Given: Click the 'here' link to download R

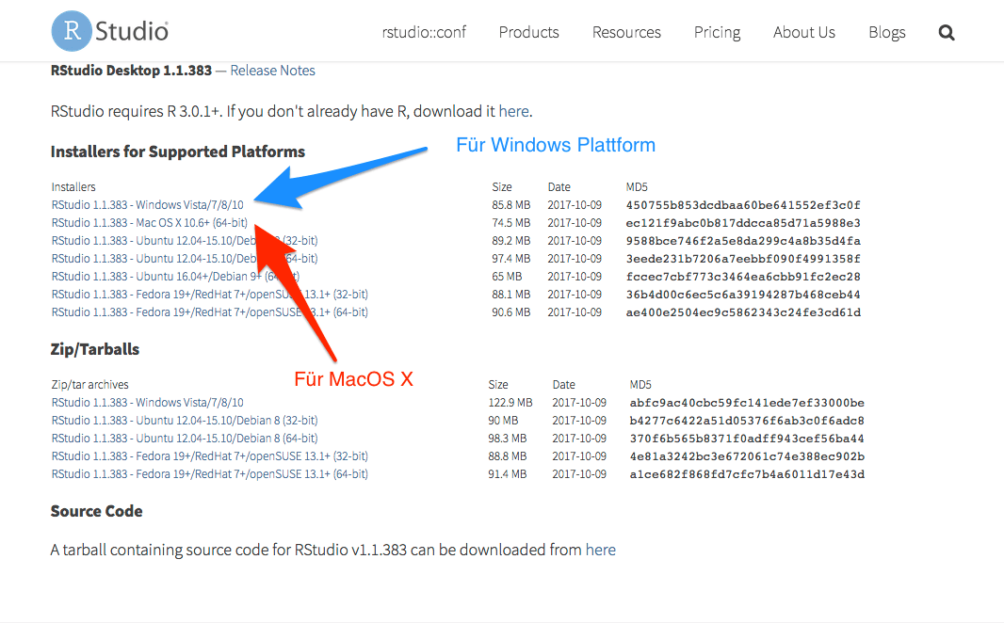Looking at the screenshot, I should [x=513, y=111].
